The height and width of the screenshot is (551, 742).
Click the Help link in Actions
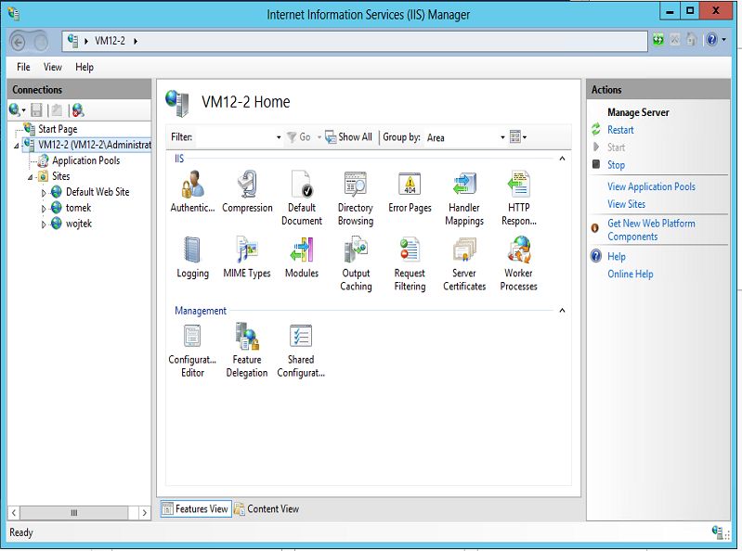click(x=616, y=257)
